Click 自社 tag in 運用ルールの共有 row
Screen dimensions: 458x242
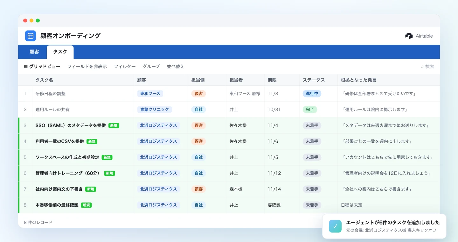pyautogui.click(x=199, y=110)
